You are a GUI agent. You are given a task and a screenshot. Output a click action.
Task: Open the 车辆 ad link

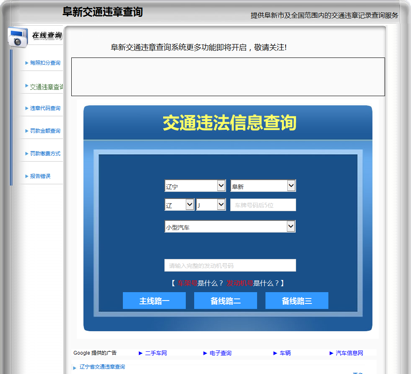click(285, 353)
